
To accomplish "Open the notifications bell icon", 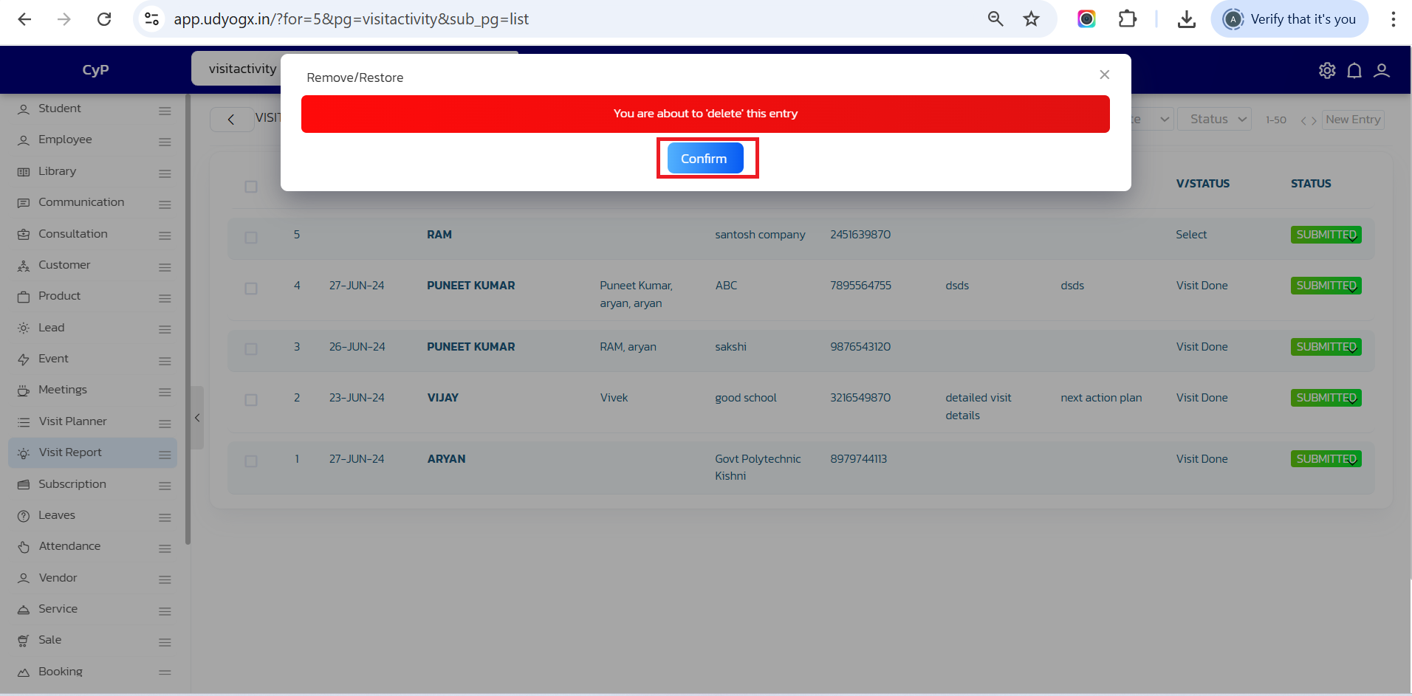I will tap(1354, 70).
